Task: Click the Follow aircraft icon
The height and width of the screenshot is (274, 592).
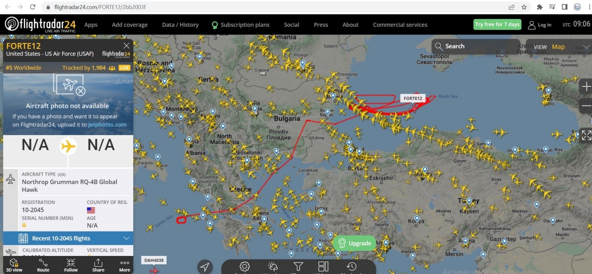Action: (x=71, y=265)
